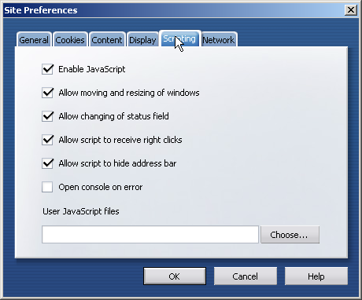Focus the User JavaScript files text field
This screenshot has width=362, height=300.
coord(150,235)
